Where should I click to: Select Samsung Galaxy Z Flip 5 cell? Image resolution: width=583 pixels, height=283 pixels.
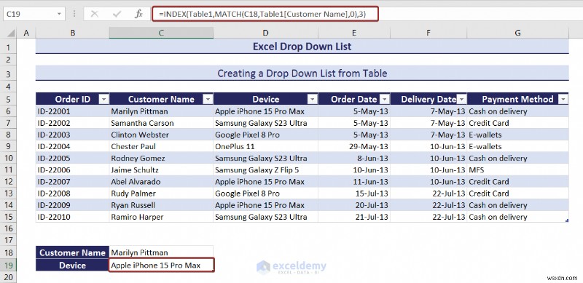pos(265,170)
